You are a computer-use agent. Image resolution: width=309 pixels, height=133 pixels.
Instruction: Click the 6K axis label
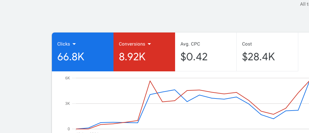tap(68, 78)
